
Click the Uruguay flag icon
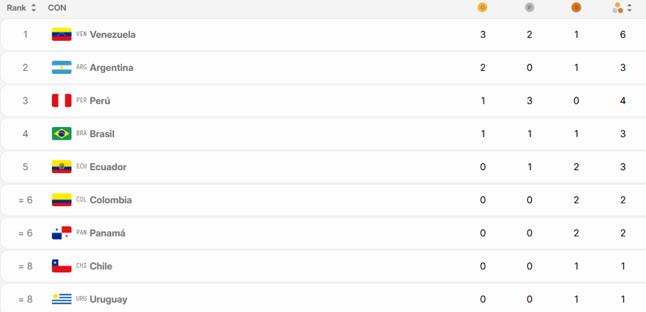pyautogui.click(x=61, y=299)
